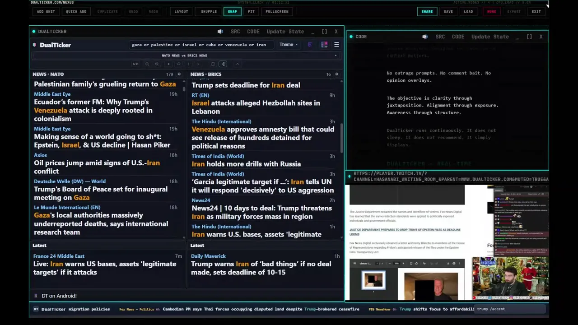Click Update State in DualTicker panel

click(285, 32)
